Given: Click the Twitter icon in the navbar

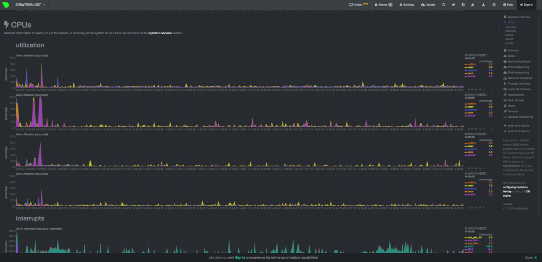Looking at the screenshot, I should pyautogui.click(x=454, y=5).
